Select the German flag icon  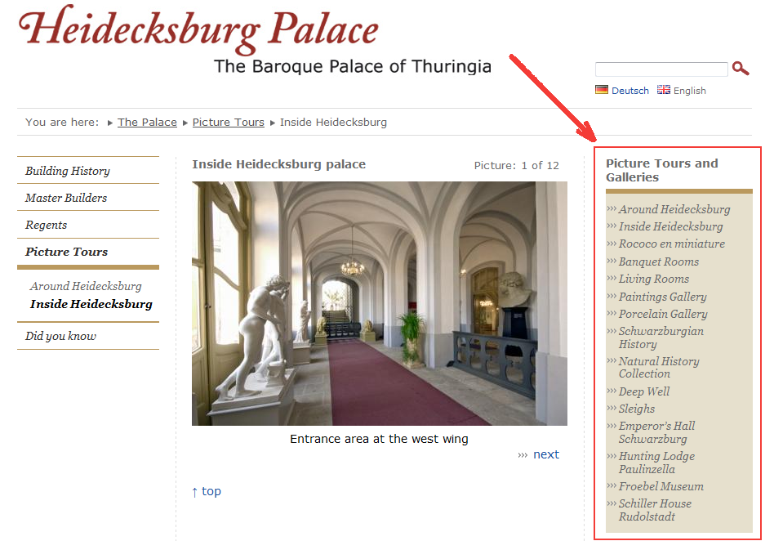coord(601,89)
